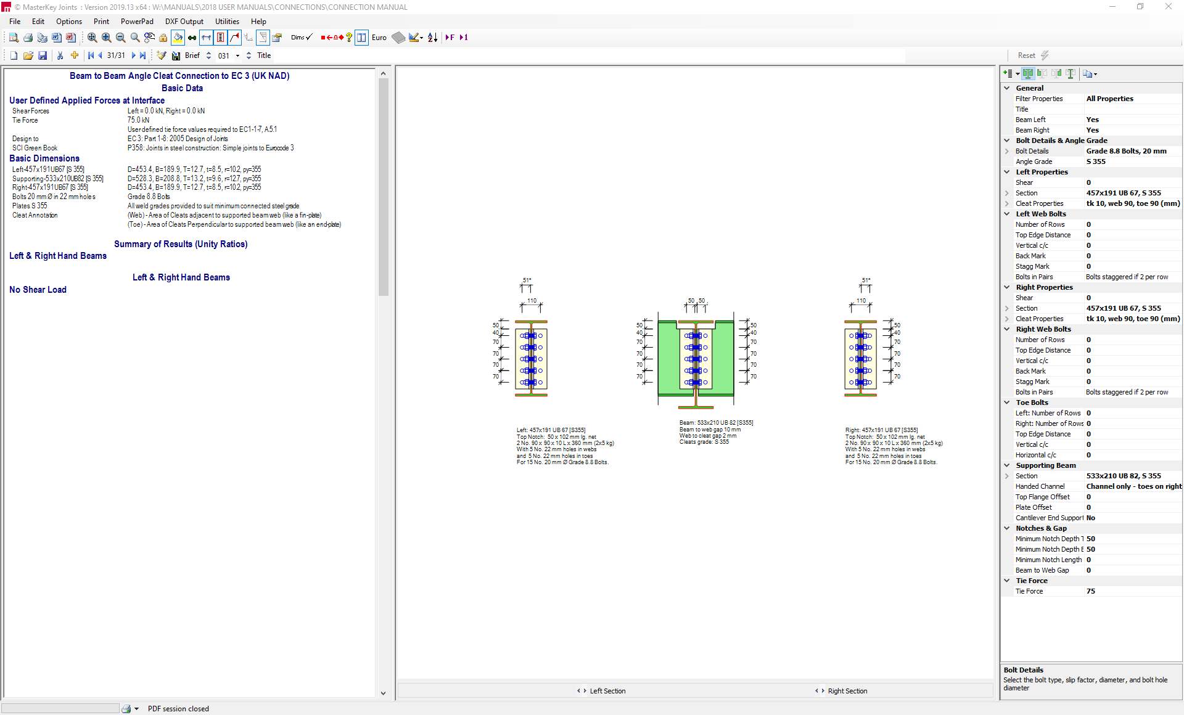
Task: Collapse the Left Web Bolts section
Action: [x=1006, y=214]
